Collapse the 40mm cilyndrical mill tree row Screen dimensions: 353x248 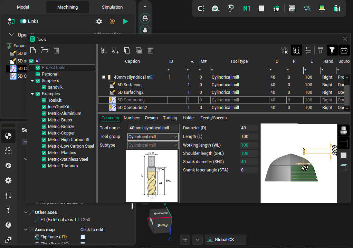pos(104,77)
